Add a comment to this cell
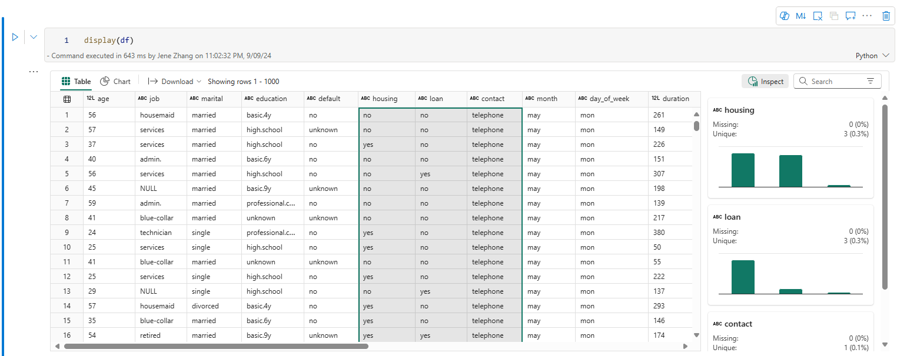 (x=850, y=16)
